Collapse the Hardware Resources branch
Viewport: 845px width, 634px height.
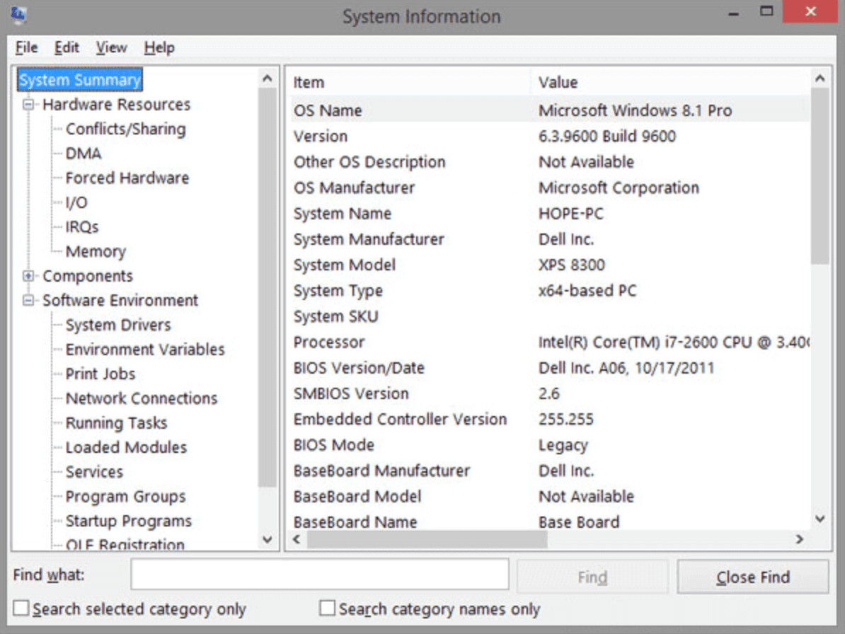(x=27, y=104)
